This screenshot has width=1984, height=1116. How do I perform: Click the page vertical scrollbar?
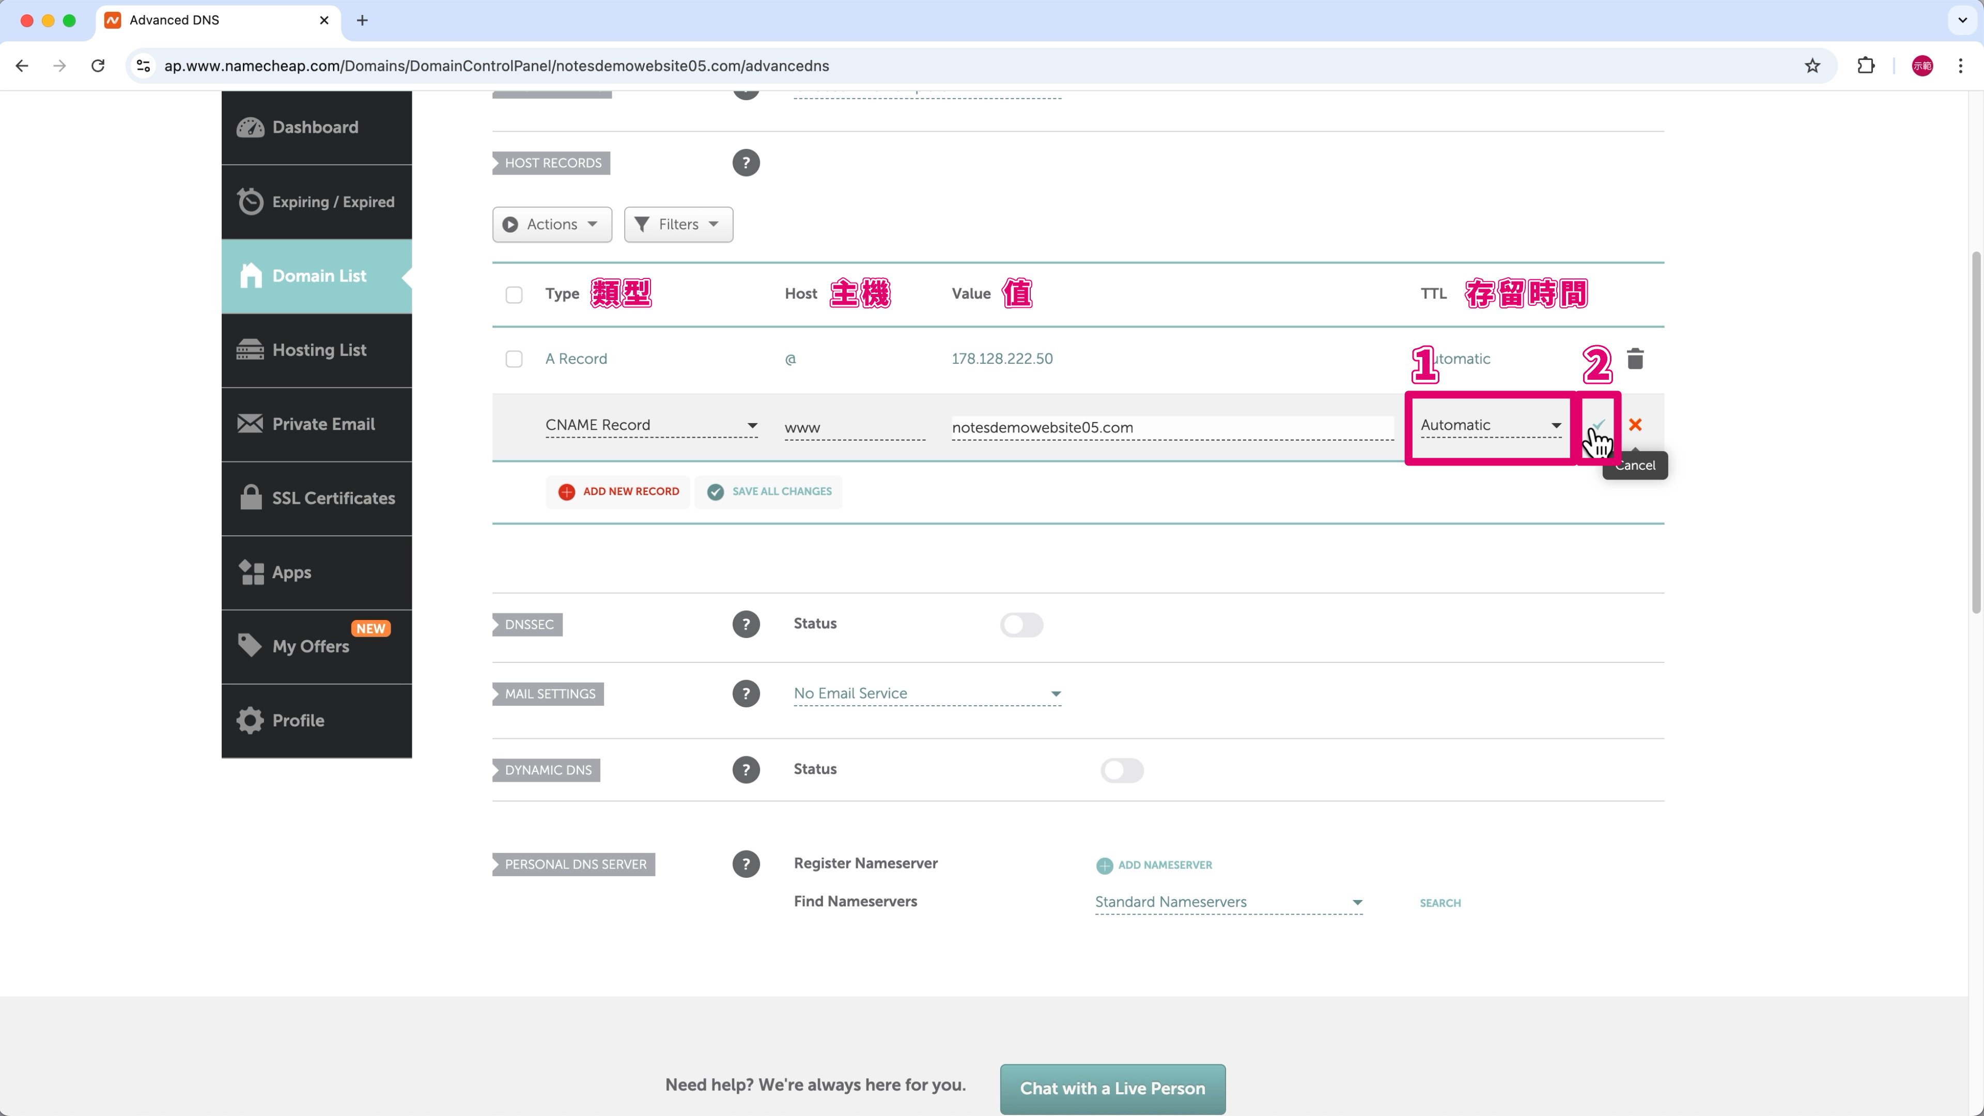pos(1976,431)
